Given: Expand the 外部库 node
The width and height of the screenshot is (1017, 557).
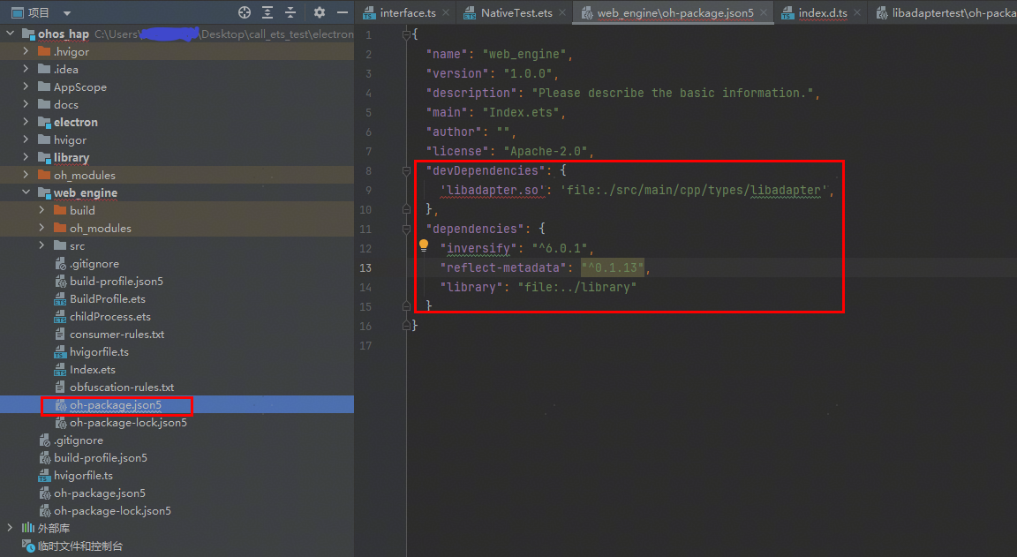Looking at the screenshot, I should tap(10, 528).
